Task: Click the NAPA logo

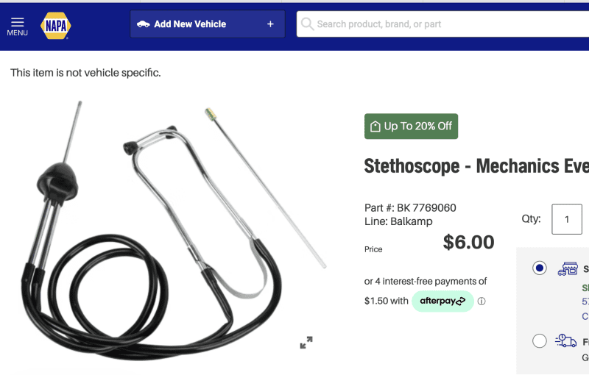Action: point(56,25)
